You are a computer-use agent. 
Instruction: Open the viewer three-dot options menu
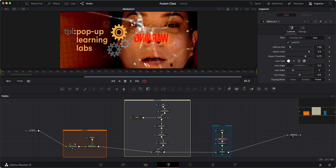tap(254, 9)
